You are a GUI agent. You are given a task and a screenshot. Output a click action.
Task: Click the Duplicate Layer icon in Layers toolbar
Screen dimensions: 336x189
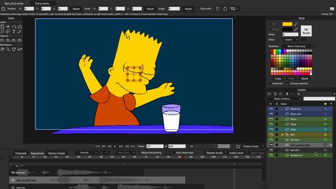(x=275, y=94)
